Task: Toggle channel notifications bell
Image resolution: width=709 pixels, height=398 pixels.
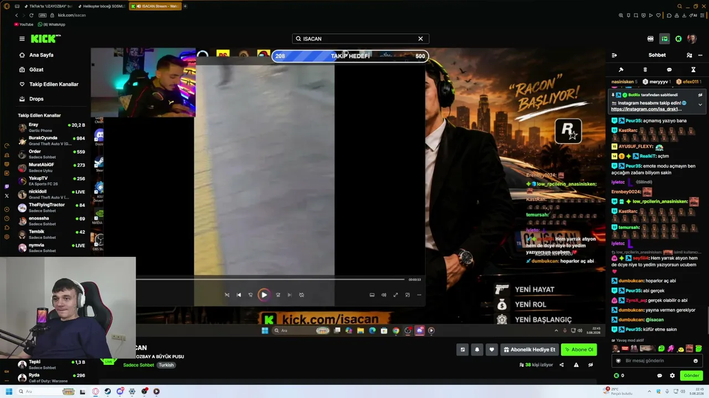Action: (477, 349)
